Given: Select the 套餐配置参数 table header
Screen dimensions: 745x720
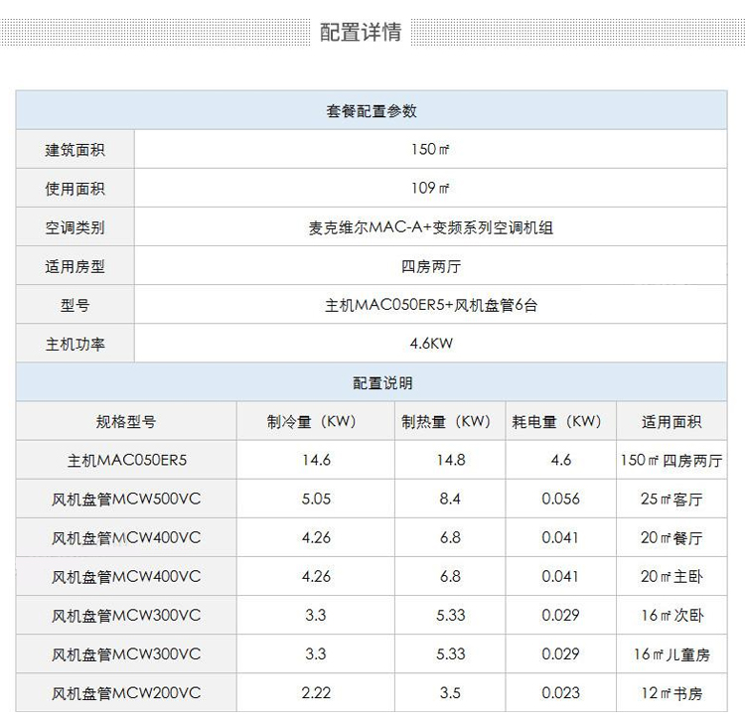Looking at the screenshot, I should [372, 111].
